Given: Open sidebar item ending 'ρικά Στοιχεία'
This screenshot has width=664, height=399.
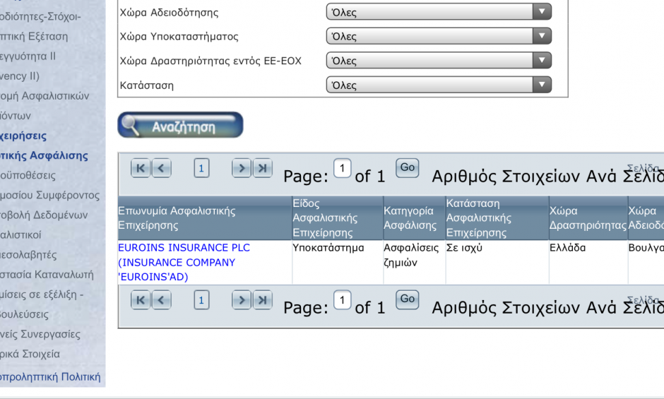Looking at the screenshot, I should tap(30, 354).
